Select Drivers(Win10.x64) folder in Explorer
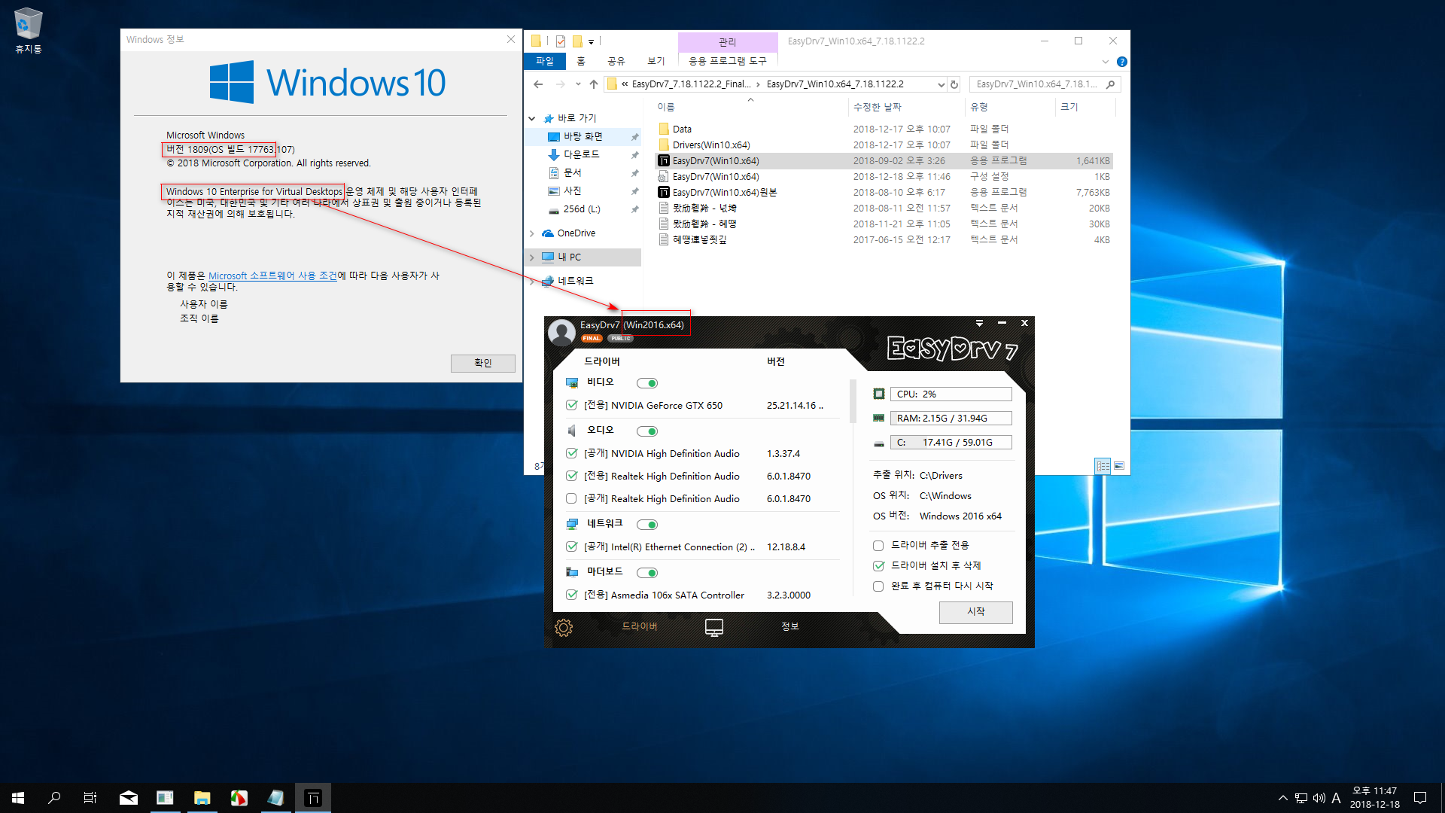 (711, 145)
